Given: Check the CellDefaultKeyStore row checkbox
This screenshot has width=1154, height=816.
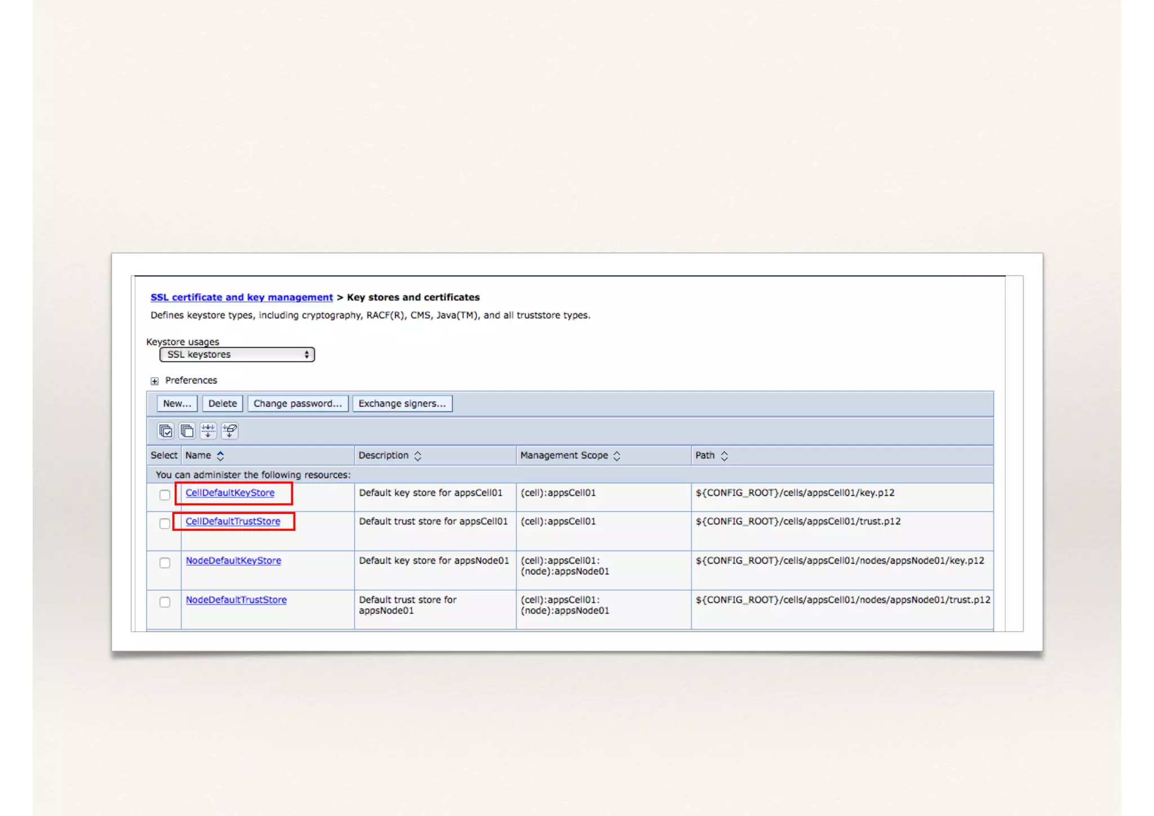Looking at the screenshot, I should click(x=165, y=495).
